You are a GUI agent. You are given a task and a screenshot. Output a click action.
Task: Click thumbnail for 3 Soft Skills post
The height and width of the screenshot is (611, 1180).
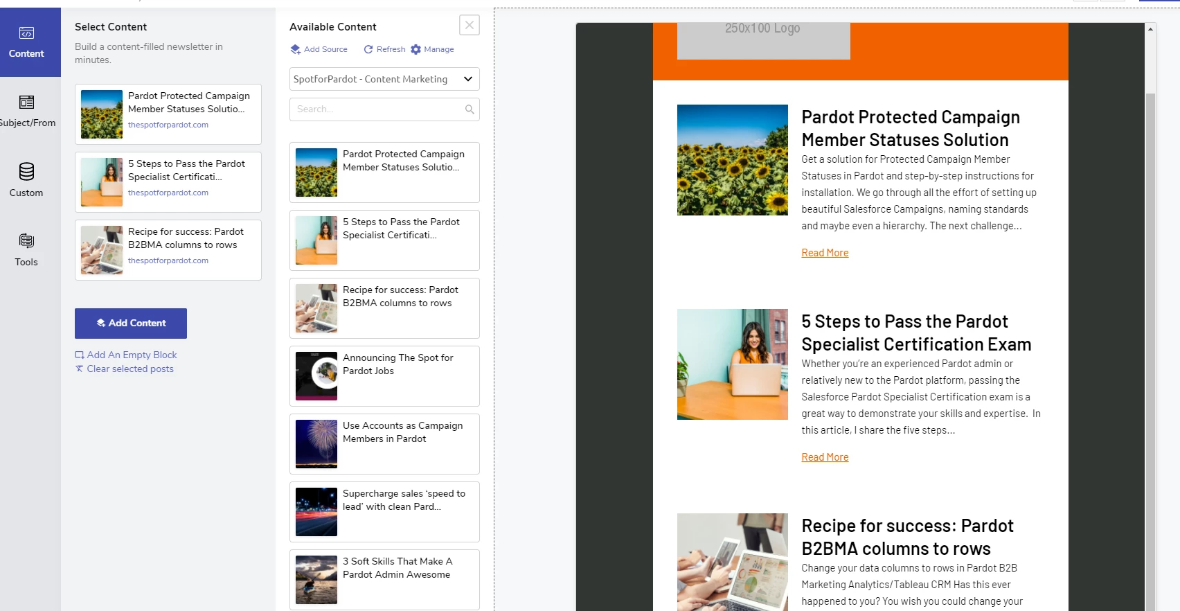(316, 580)
